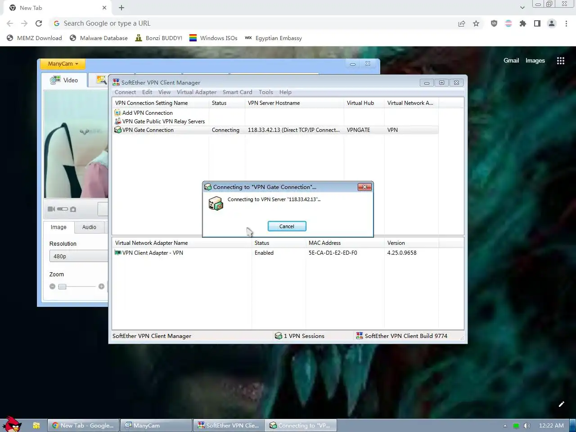Take a snapshot with ManyCam camera icon
This screenshot has height=432, width=576.
pos(73,209)
